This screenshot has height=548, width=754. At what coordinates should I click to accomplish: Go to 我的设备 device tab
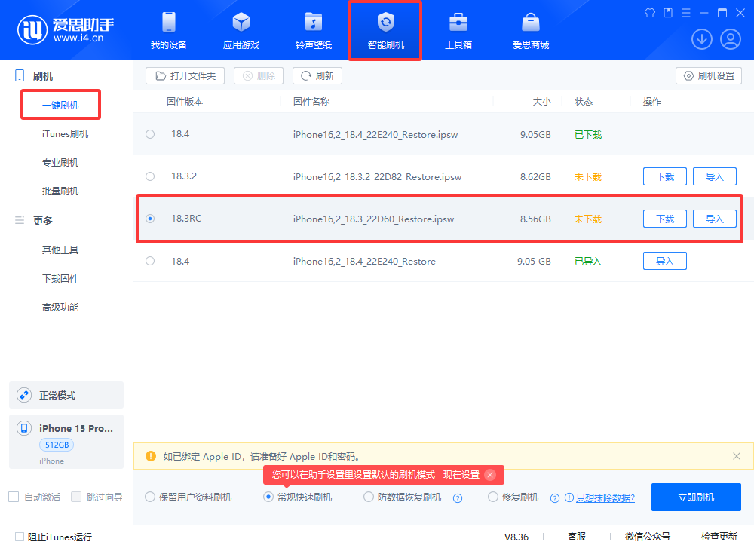click(x=168, y=30)
